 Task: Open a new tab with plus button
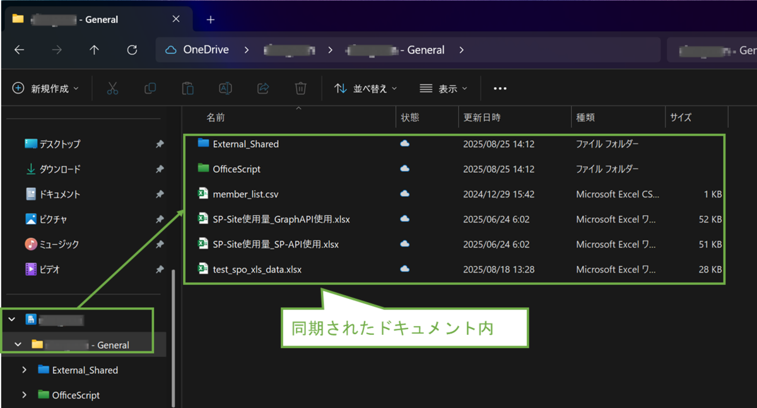211,20
